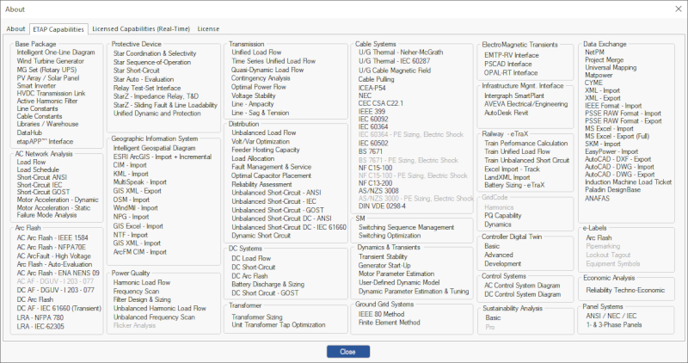Click 'Unified Dynamic and Protection' entry

(157, 114)
